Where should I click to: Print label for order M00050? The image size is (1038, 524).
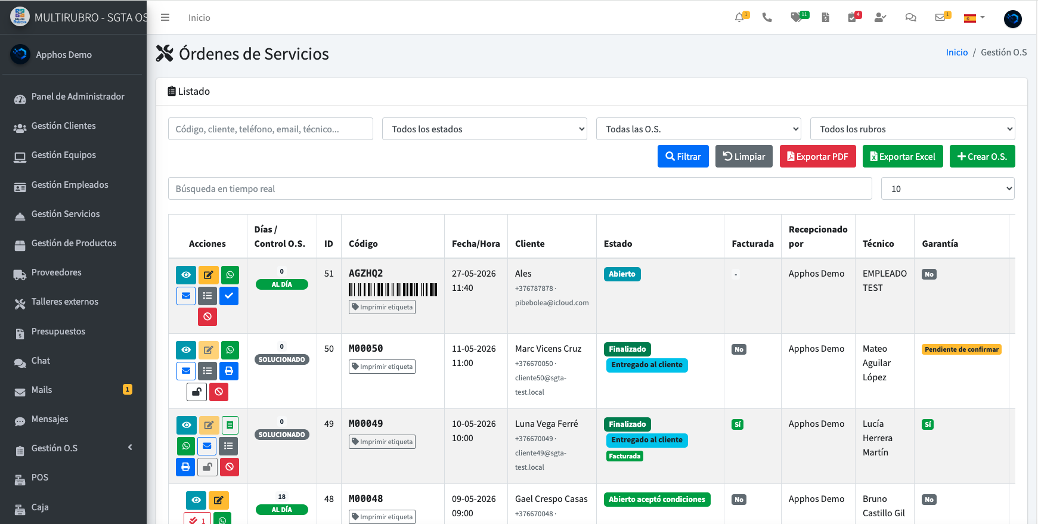382,367
